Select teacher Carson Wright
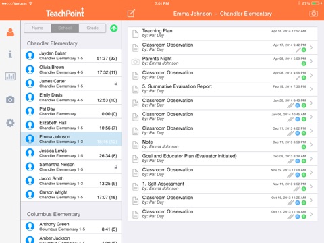The height and width of the screenshot is (243, 324). click(x=71, y=194)
